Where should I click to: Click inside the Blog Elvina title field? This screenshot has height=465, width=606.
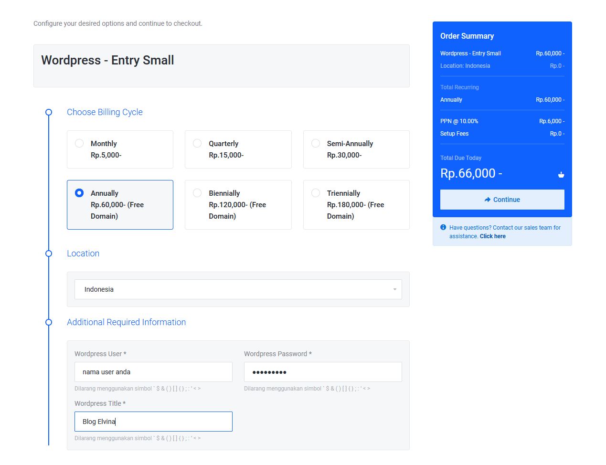click(x=153, y=422)
